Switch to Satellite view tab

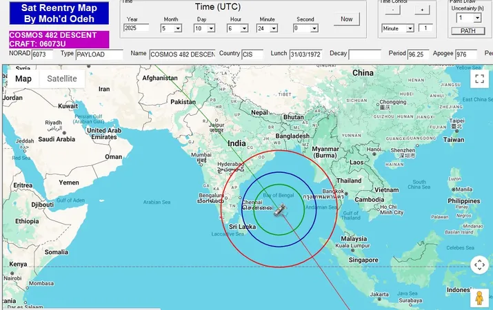coord(62,79)
